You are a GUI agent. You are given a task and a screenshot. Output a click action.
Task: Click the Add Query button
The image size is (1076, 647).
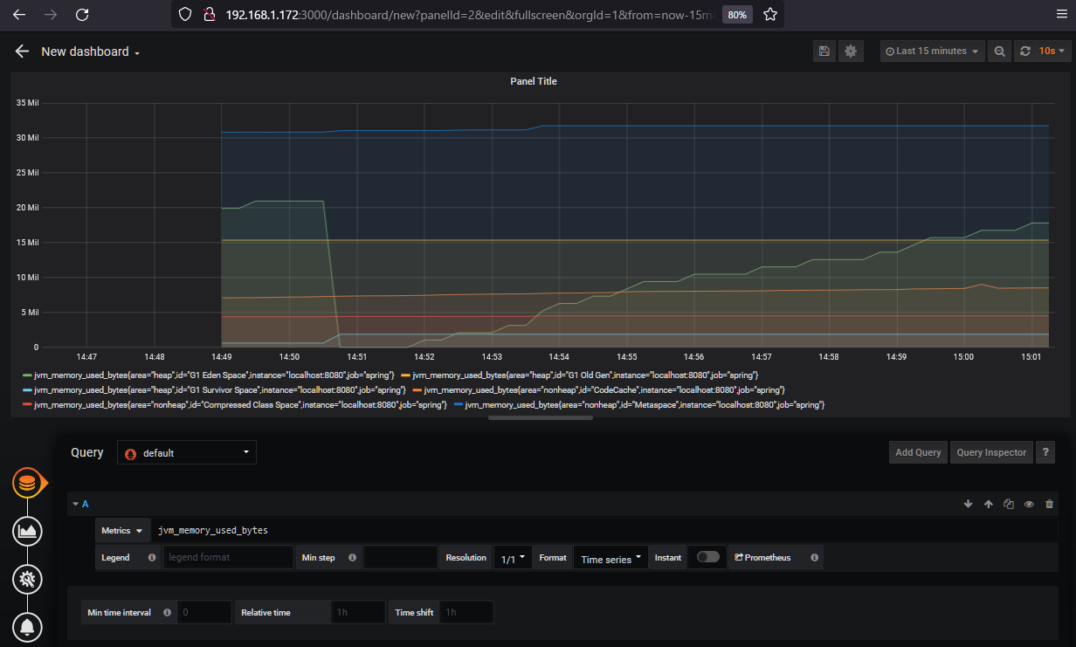918,452
